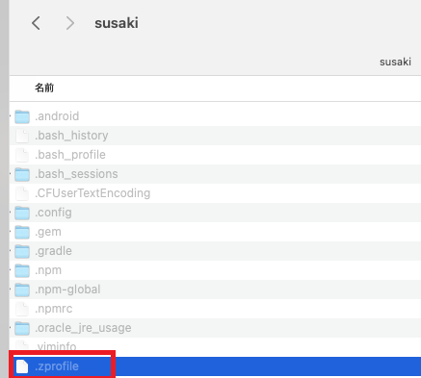Select the .npmrc file name
This screenshot has height=378, width=421.
click(54, 309)
